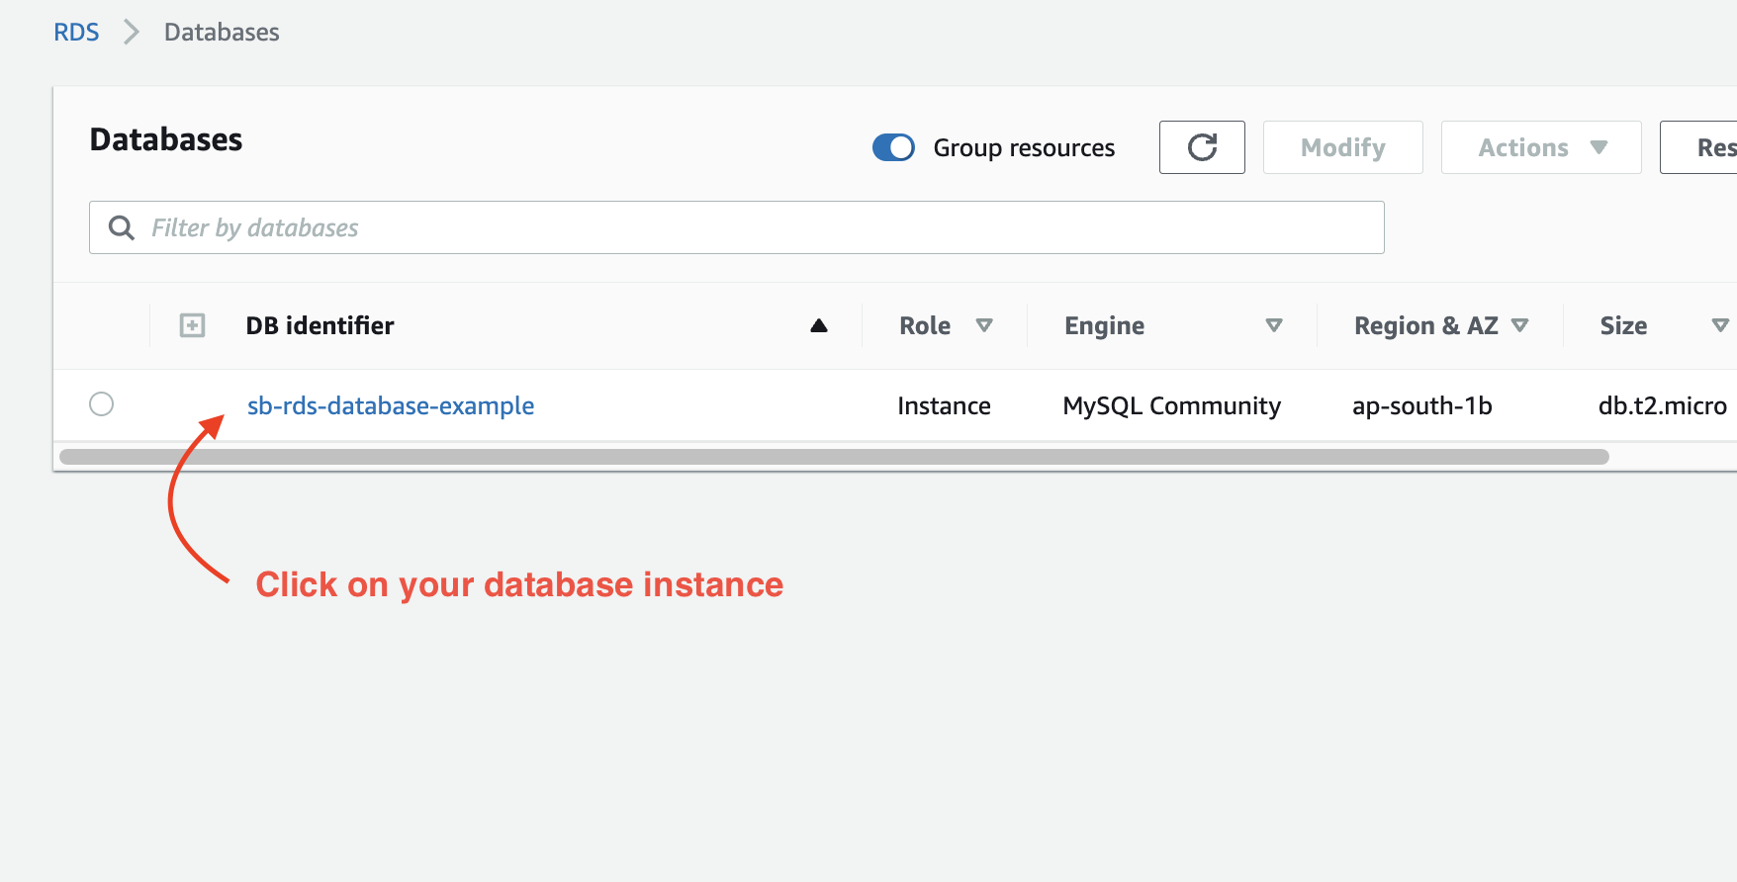This screenshot has height=882, width=1737.
Task: Sort by Size column arrow
Action: [1720, 325]
